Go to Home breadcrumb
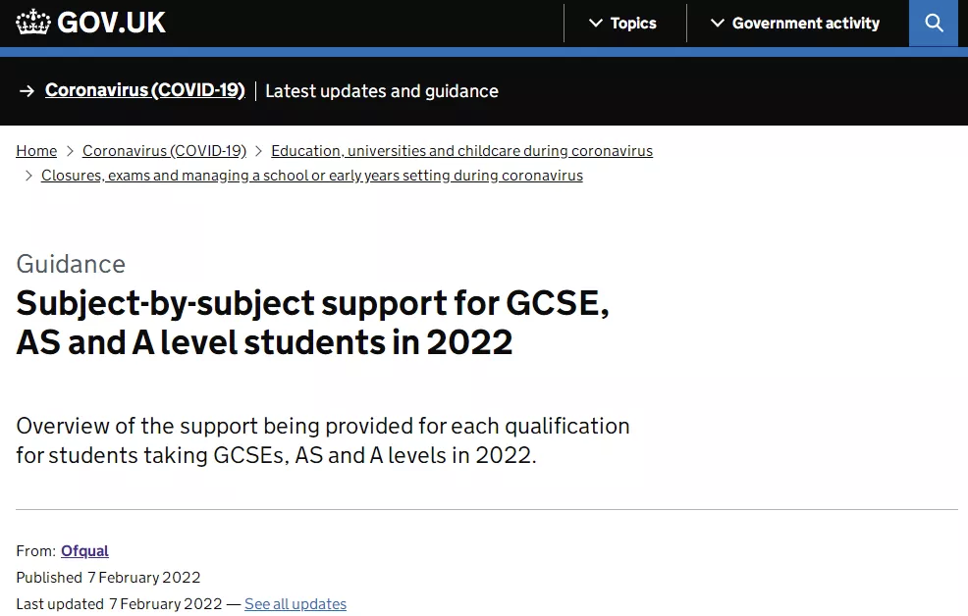Image resolution: width=968 pixels, height=616 pixels. (36, 151)
